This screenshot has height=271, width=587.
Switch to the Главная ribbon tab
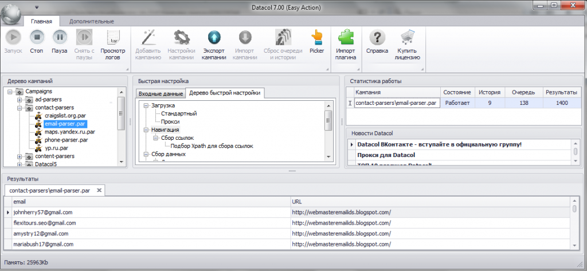(x=41, y=21)
